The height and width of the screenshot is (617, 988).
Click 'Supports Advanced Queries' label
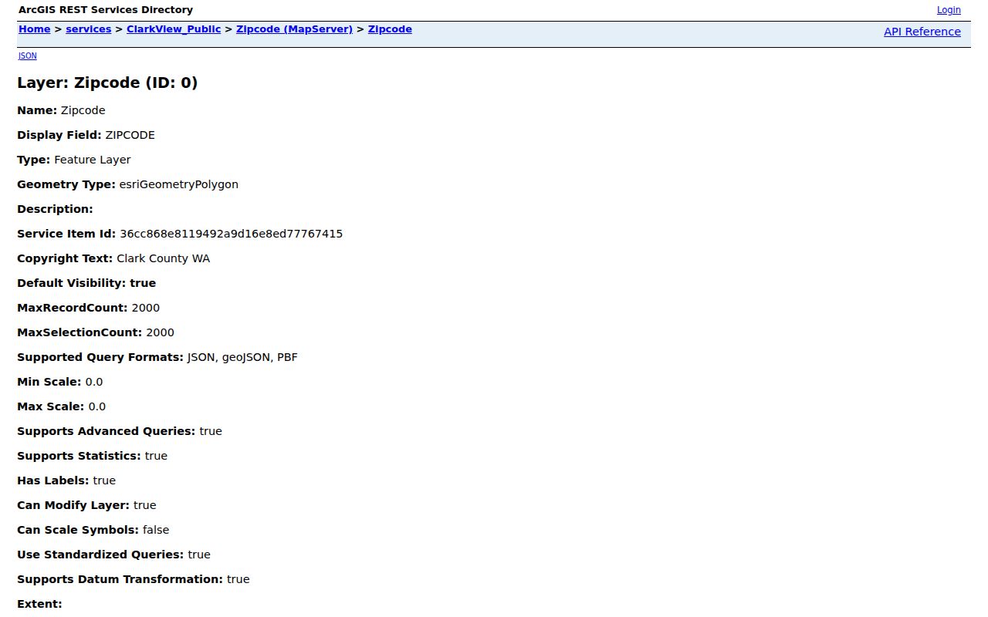pos(107,431)
